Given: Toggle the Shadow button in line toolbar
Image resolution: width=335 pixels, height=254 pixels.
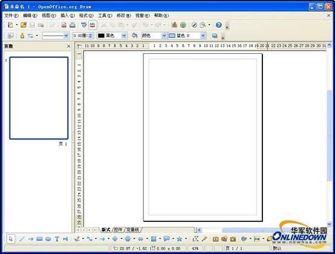Looking at the screenshot, I should pyautogui.click(x=215, y=36).
